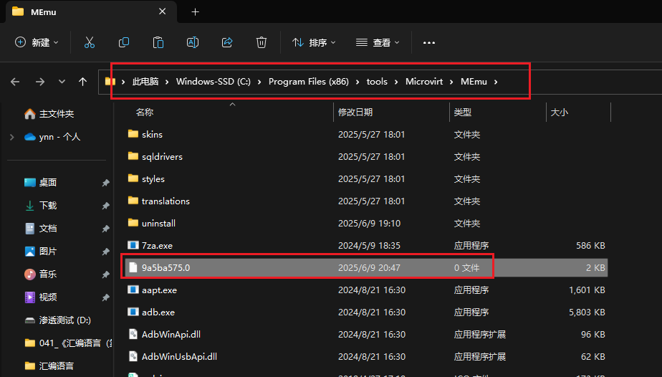Click the Delete trash bin icon
Screen dimensions: 662x377
262,42
